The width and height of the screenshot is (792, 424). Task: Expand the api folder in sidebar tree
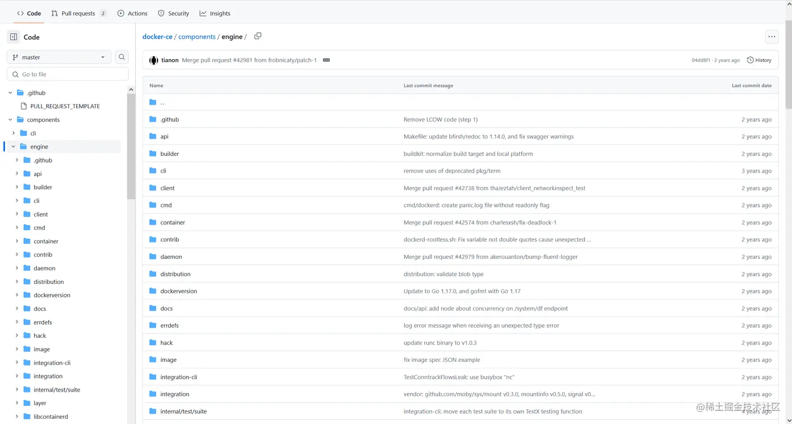click(x=17, y=174)
